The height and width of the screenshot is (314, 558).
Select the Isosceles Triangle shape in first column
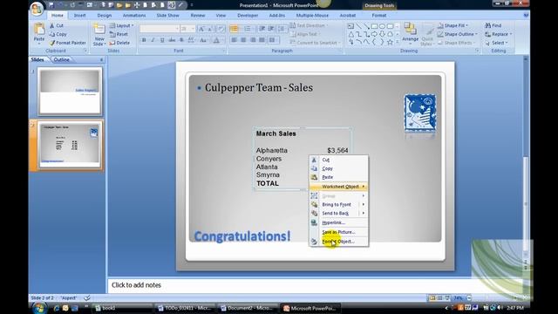[x=350, y=34]
